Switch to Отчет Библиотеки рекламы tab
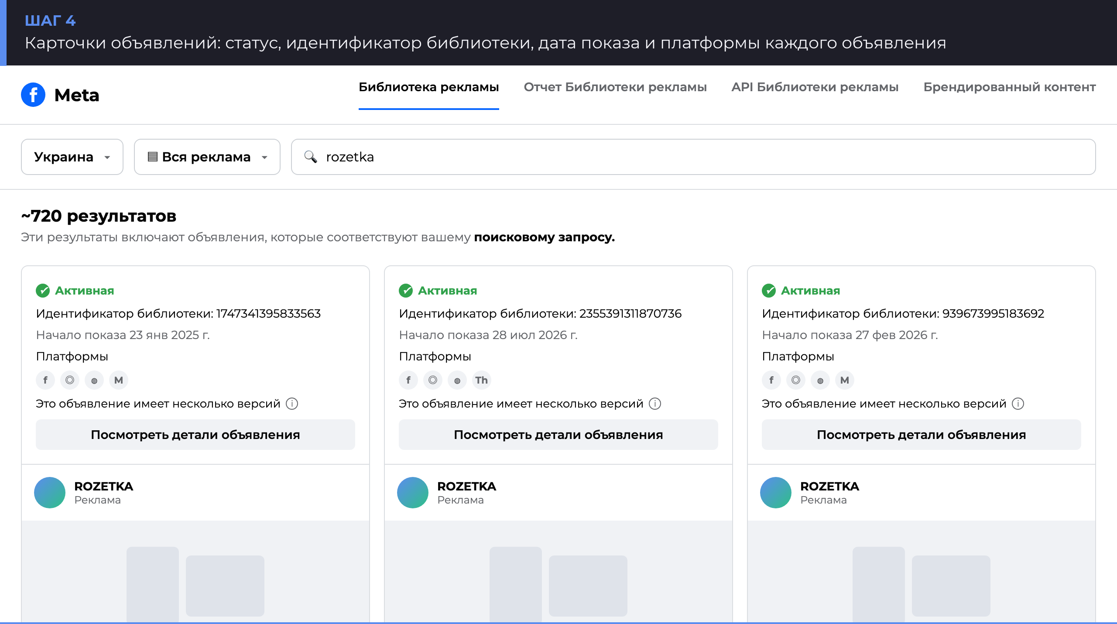1117x624 pixels. (615, 87)
